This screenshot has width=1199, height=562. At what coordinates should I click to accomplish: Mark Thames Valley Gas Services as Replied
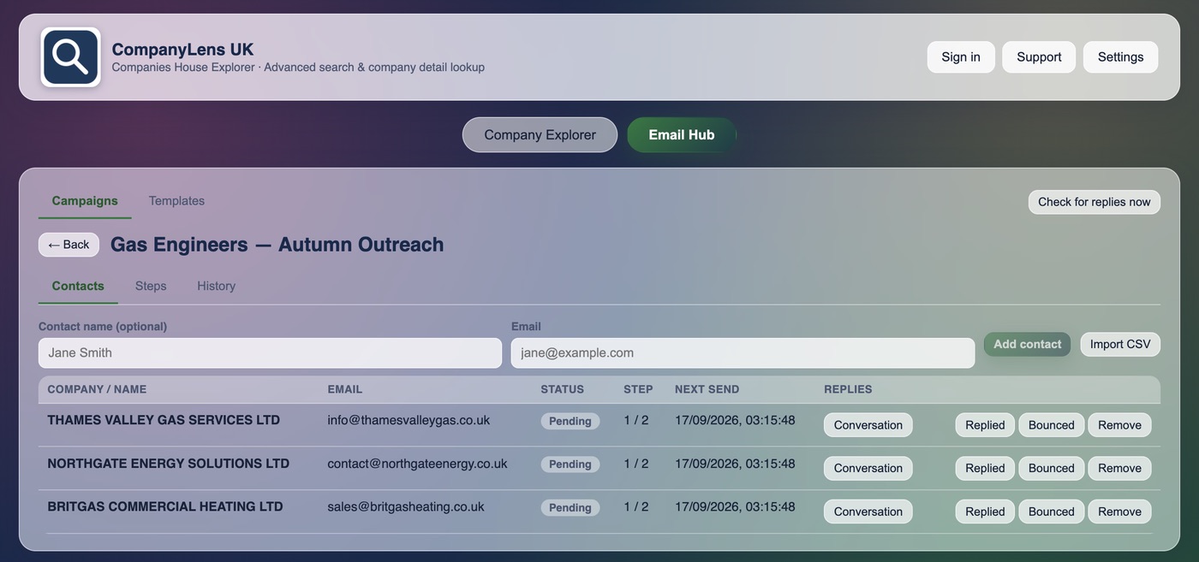point(985,425)
